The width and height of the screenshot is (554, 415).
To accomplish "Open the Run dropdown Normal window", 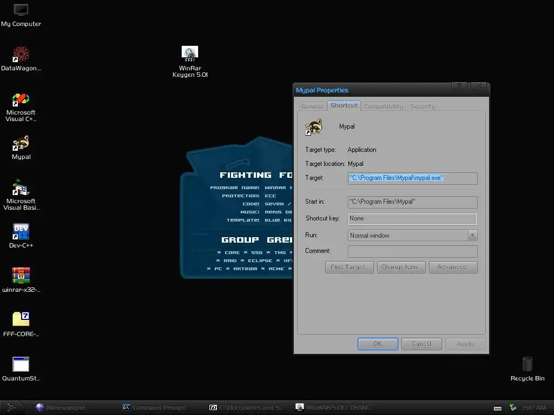I will tap(412, 236).
